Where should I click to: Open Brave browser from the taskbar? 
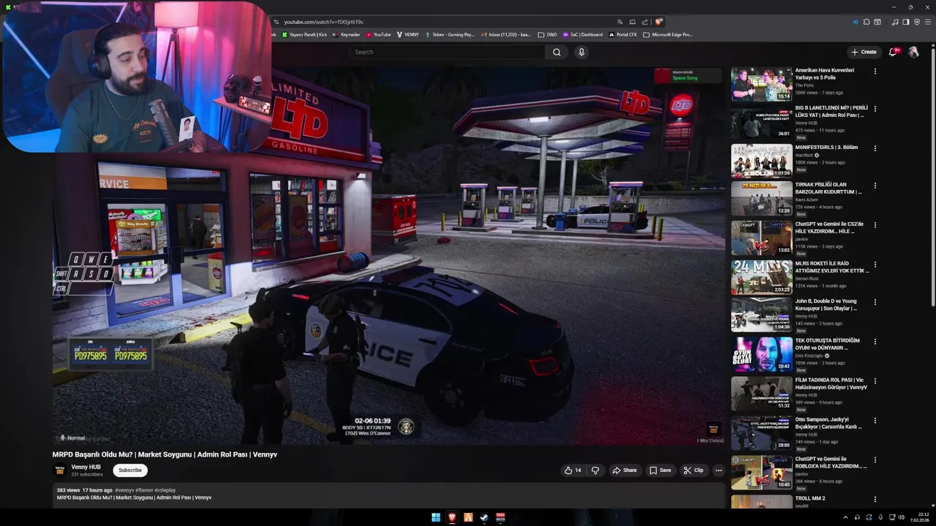tap(452, 517)
